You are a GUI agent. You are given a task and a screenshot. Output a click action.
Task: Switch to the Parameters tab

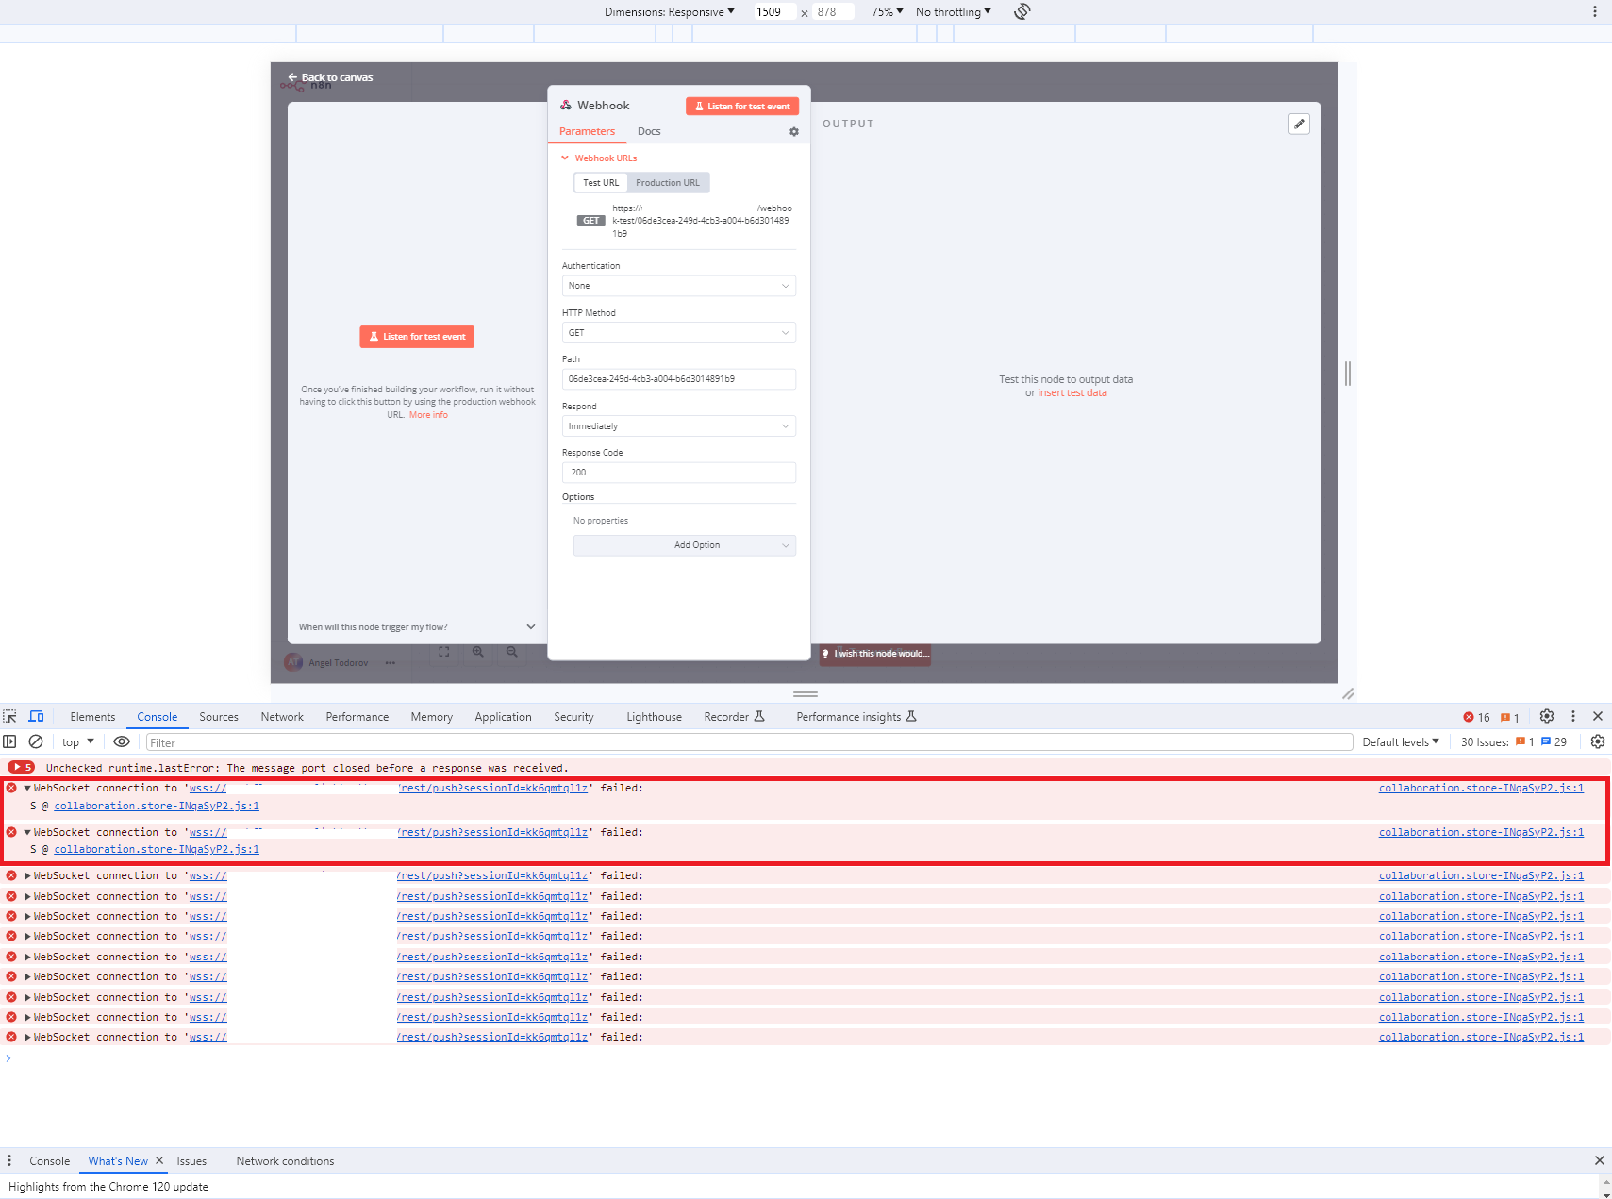click(587, 132)
